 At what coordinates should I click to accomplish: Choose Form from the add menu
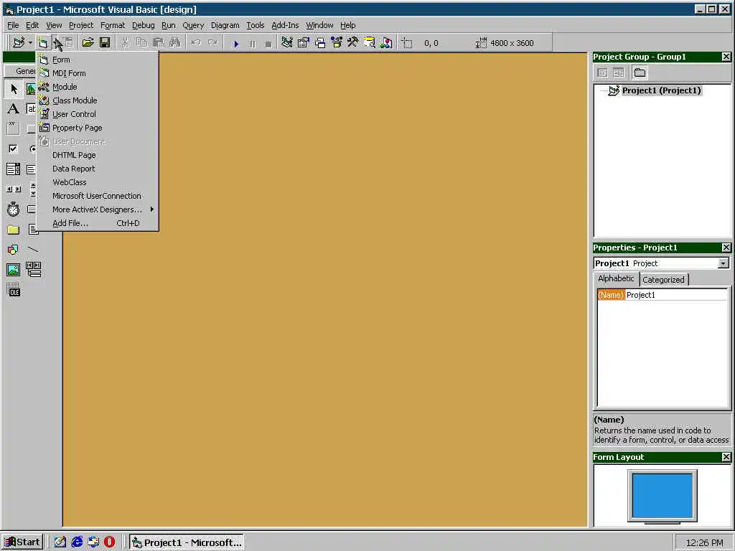tap(98, 60)
